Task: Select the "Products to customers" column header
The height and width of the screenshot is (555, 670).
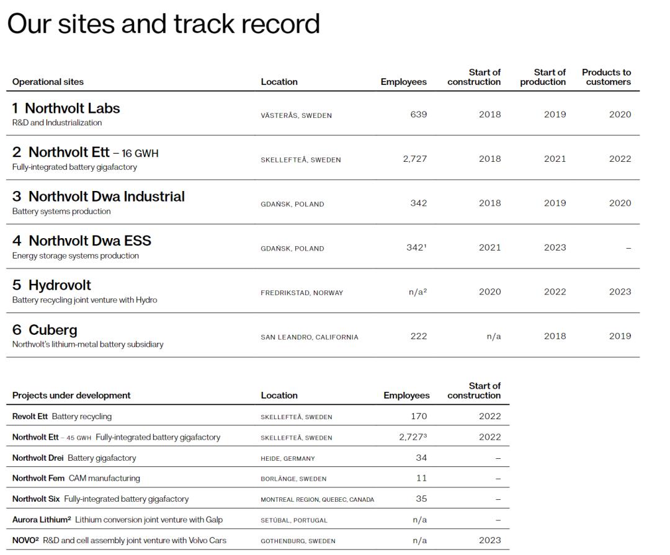Action: 606,77
